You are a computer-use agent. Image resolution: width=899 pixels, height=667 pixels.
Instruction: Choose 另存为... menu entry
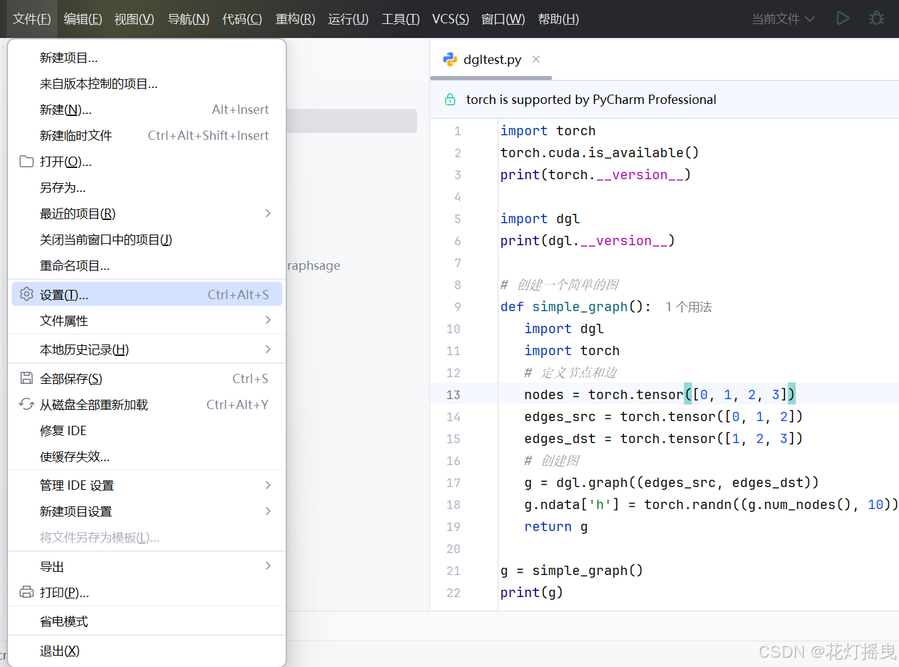147,187
